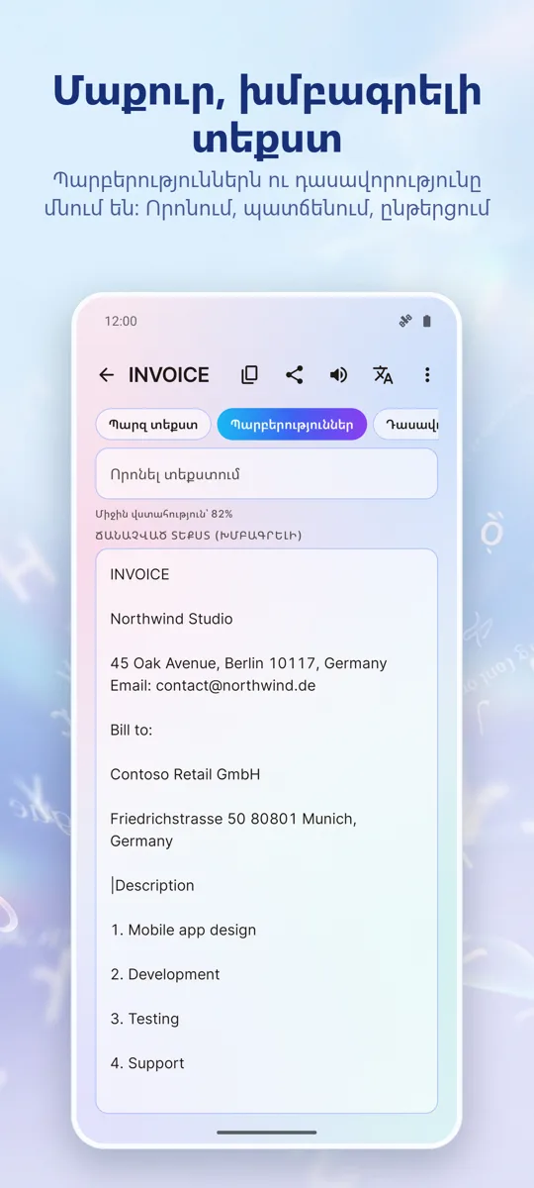Open the share icon in toolbar
Image resolution: width=534 pixels, height=1188 pixels.
click(x=294, y=375)
